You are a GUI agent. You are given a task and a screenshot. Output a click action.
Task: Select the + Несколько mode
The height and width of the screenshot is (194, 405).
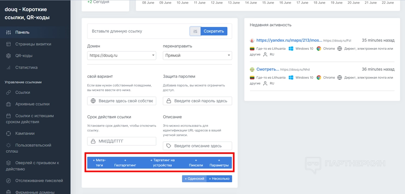[219, 179]
